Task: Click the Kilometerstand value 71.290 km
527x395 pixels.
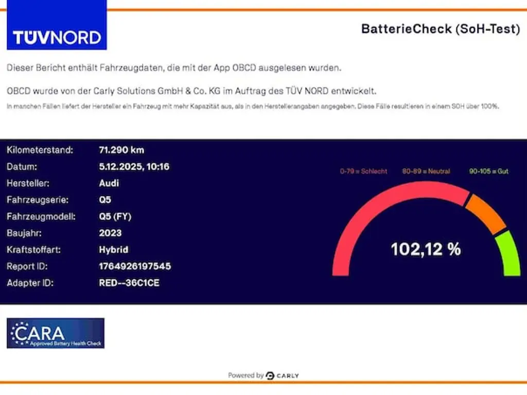Action: [x=121, y=150]
